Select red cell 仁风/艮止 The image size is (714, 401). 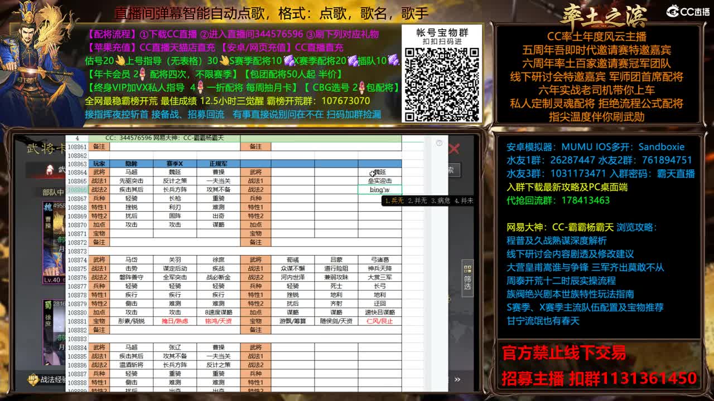click(x=380, y=321)
